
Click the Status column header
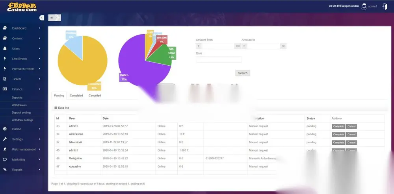310,118
